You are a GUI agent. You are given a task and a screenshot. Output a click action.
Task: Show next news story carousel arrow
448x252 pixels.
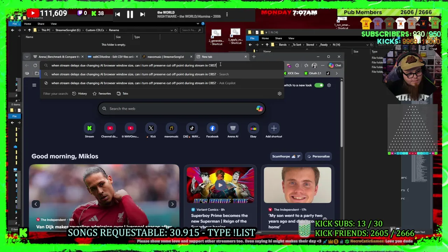pyautogui.click(x=172, y=204)
